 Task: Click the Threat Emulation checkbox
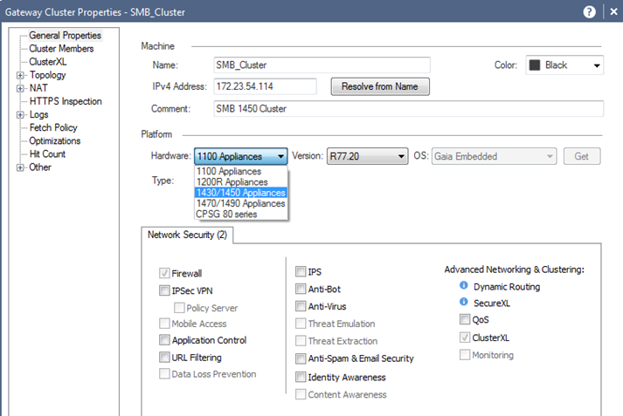[x=301, y=324]
